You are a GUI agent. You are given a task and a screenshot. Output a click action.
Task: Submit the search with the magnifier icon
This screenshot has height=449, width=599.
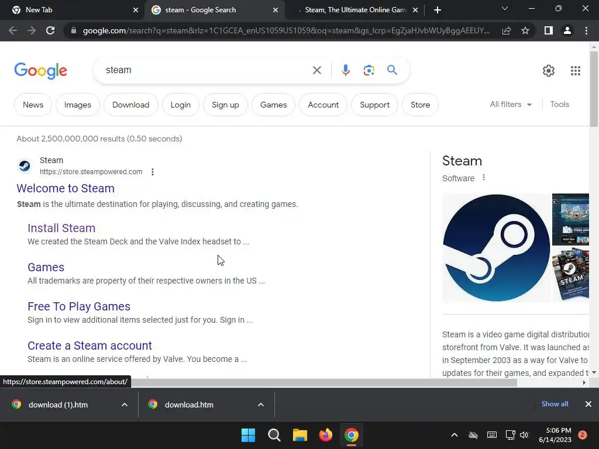coord(392,70)
